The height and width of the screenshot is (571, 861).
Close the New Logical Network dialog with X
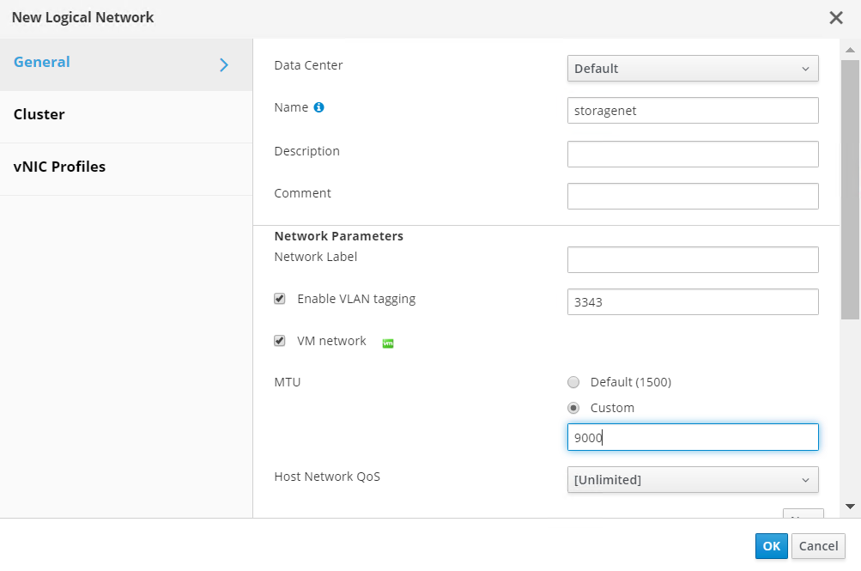[835, 18]
